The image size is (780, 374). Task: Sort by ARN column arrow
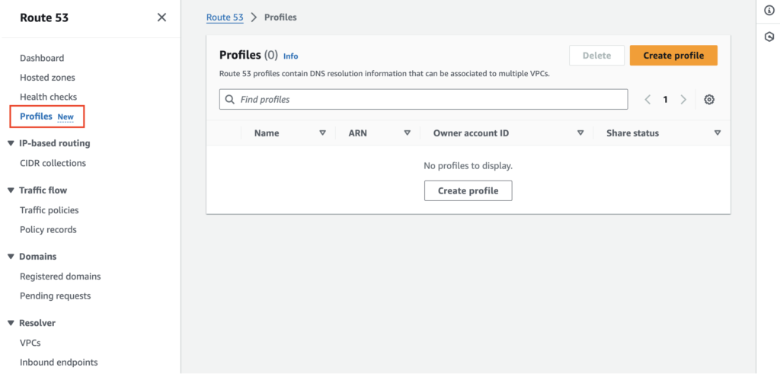pos(408,133)
